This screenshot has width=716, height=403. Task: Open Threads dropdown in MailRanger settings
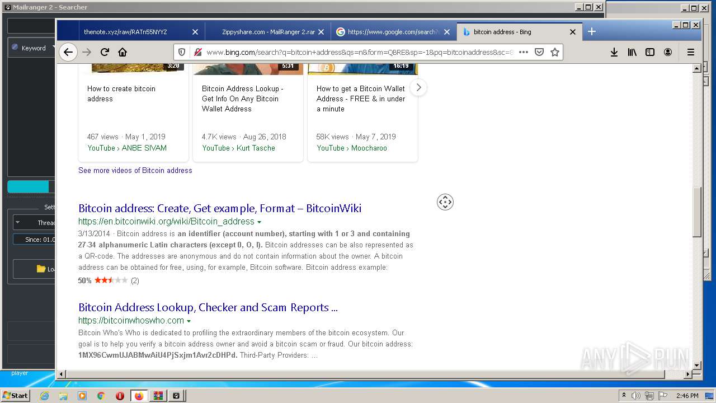pos(35,222)
